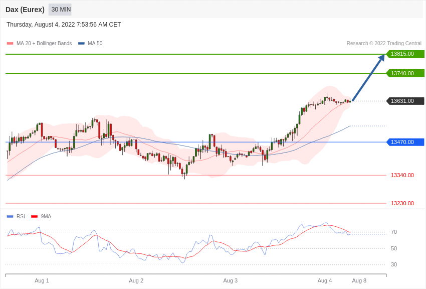426x289 pixels.
Task: Select the MA 50 legend label
Action: [95, 44]
